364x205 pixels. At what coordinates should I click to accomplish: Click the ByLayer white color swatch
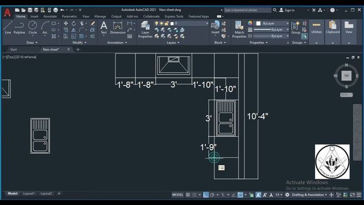tap(258, 23)
